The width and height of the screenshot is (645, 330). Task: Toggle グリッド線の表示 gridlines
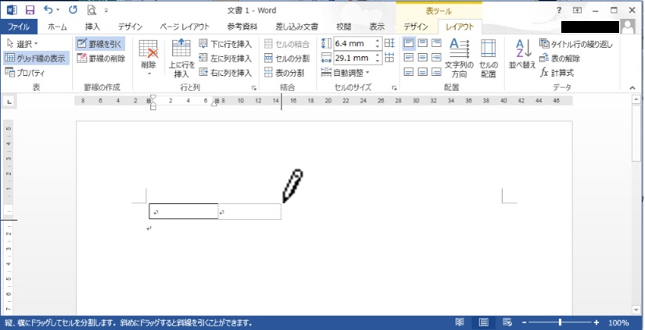pos(36,58)
